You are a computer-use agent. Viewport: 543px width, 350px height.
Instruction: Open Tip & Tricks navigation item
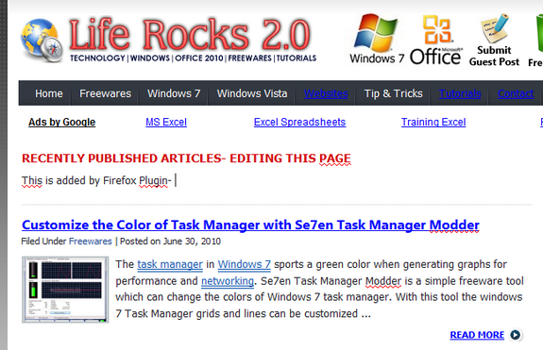[x=393, y=93]
